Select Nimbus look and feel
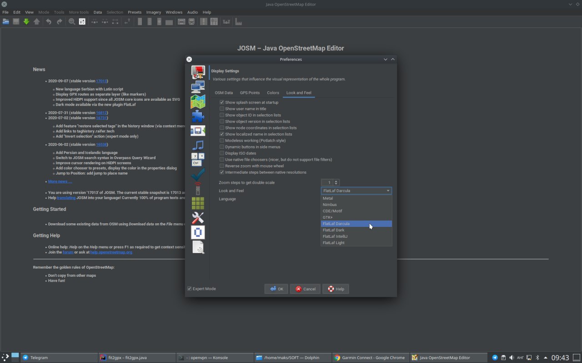Screen dimensions: 582x363 [x=356, y=205]
